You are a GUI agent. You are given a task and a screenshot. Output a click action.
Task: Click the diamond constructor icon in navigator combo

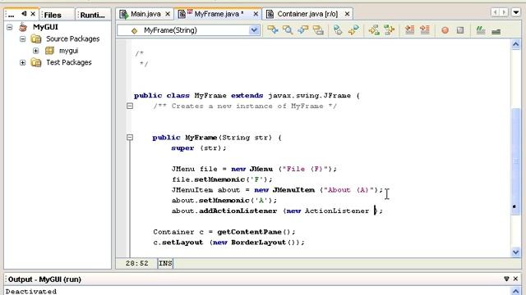(135, 31)
